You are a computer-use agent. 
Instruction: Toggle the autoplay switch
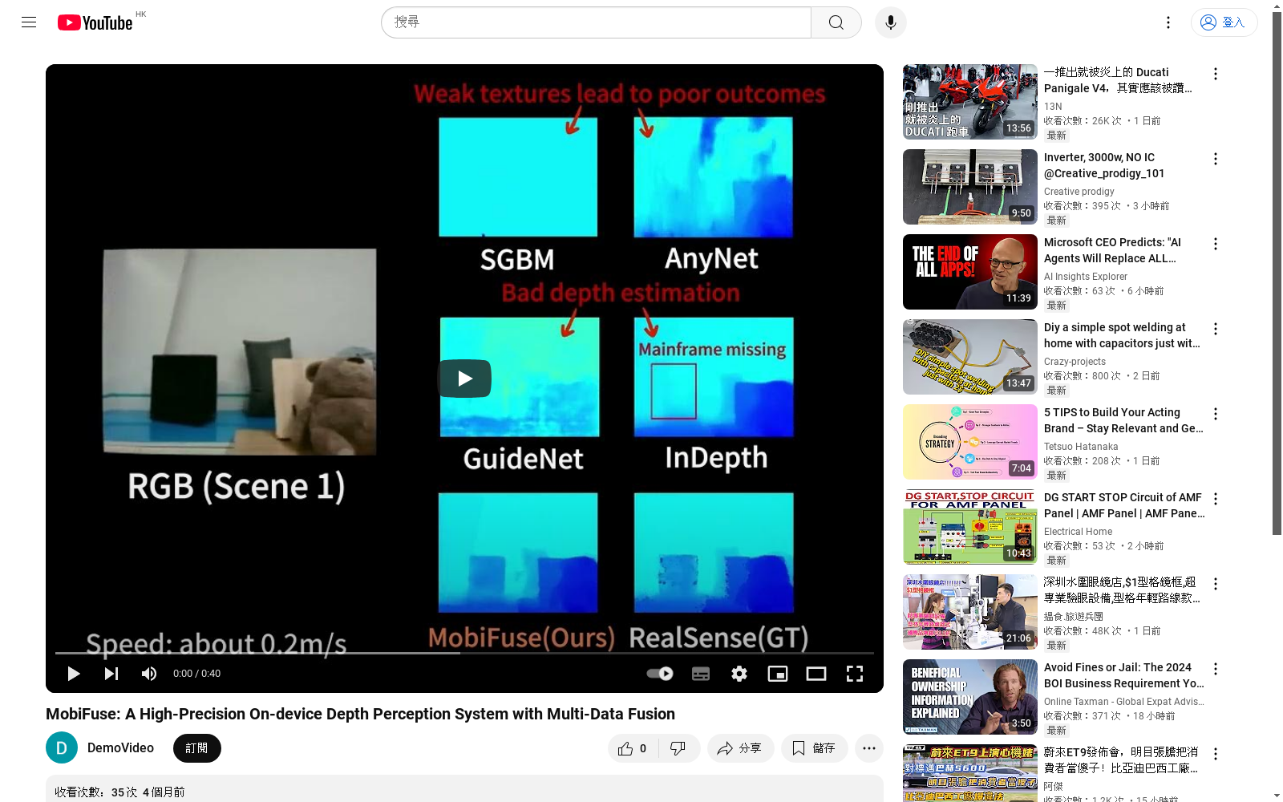[660, 674]
